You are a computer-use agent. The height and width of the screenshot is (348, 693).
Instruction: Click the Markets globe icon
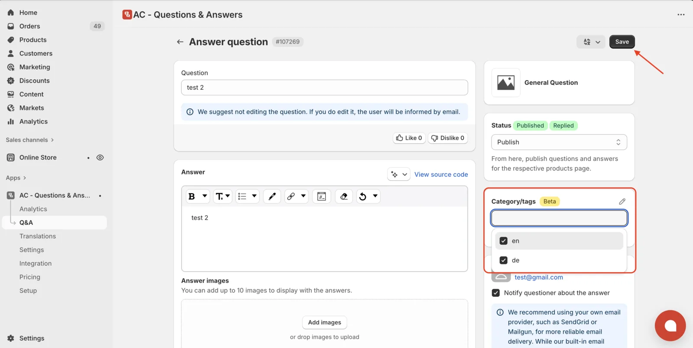pyautogui.click(x=11, y=108)
